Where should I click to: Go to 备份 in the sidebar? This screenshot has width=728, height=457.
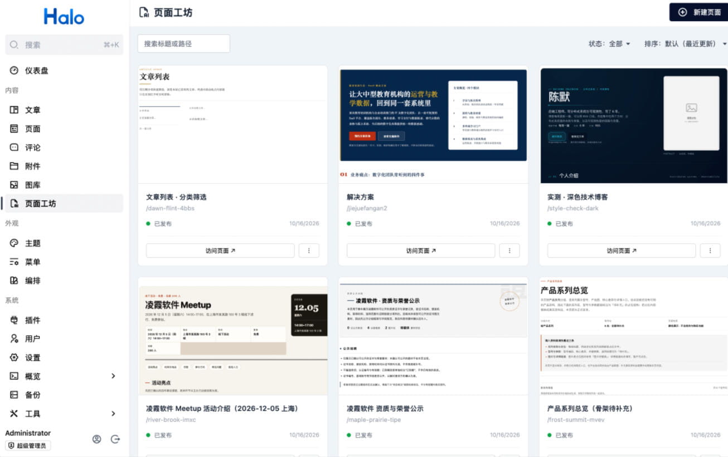[64, 395]
